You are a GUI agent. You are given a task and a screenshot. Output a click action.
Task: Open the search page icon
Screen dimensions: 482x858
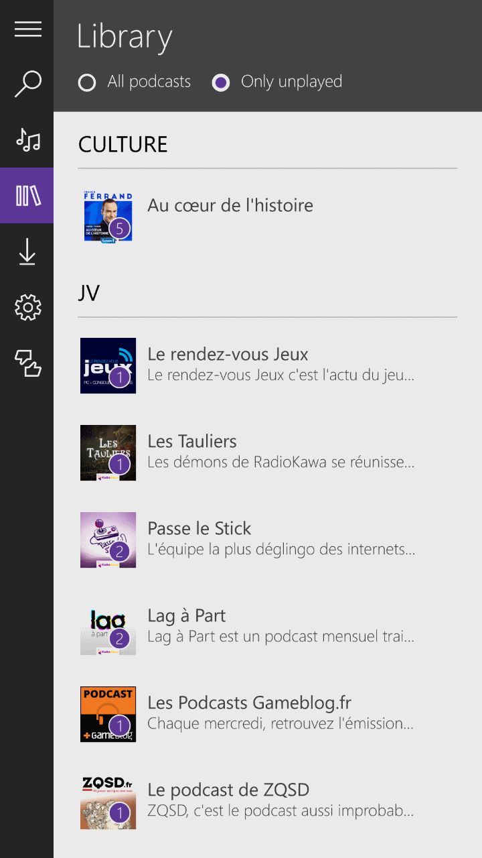[x=27, y=84]
